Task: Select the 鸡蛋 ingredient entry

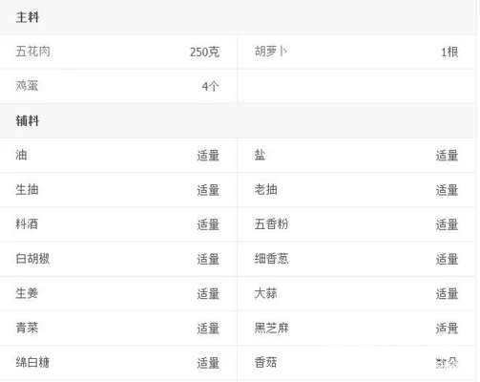Action: tap(27, 86)
